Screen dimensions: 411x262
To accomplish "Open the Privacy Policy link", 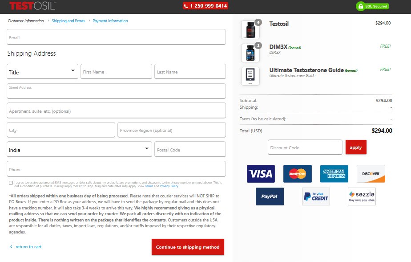I will pyautogui.click(x=169, y=186).
